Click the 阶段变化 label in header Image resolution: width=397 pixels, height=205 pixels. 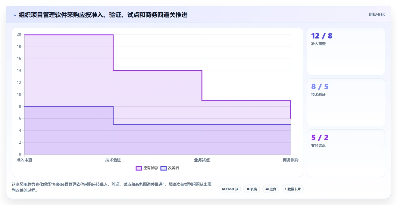pos(377,14)
